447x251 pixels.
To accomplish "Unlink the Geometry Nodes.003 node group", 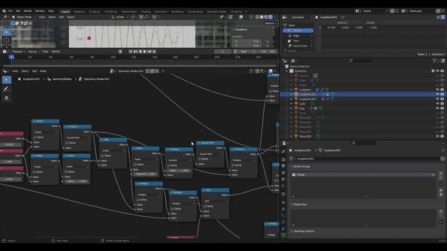I will [157, 71].
